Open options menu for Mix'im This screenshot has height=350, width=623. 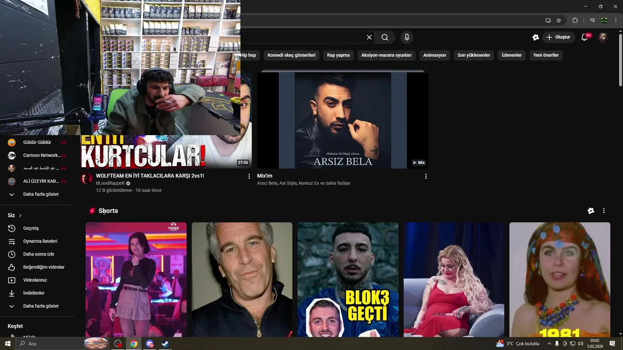[x=426, y=176]
